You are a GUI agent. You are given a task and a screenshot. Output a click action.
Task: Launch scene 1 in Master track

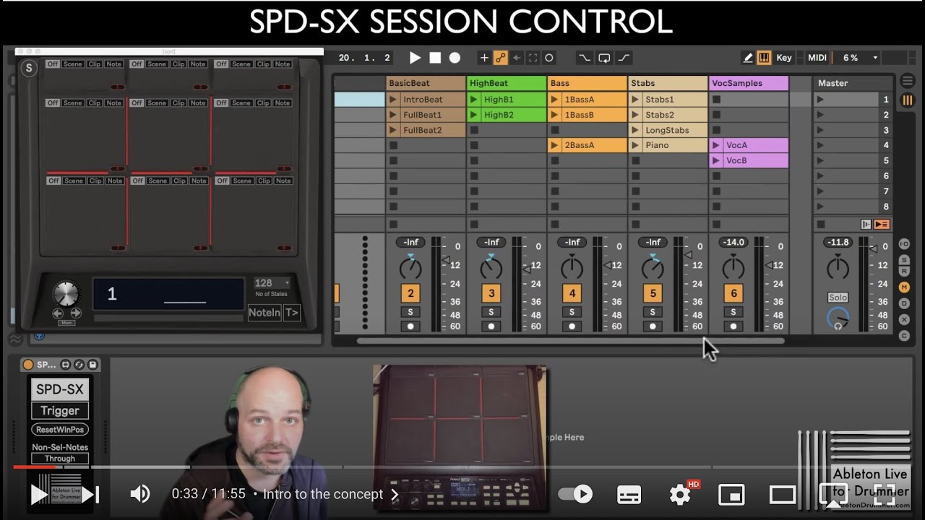(x=820, y=100)
